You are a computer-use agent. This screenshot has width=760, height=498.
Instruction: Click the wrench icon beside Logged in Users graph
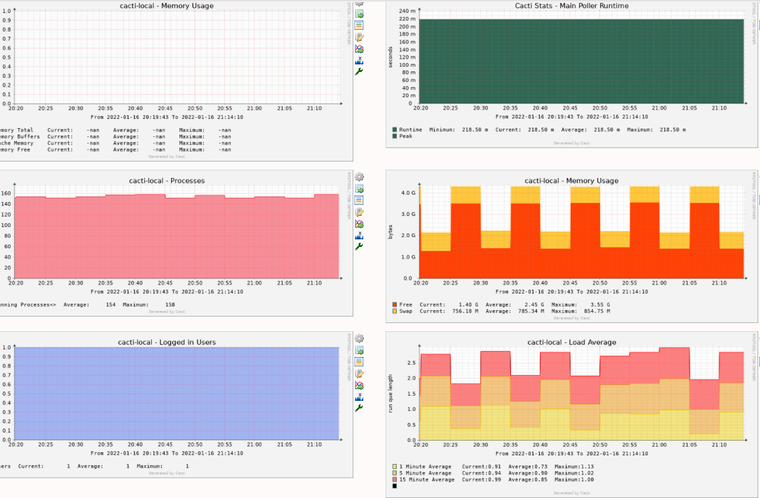click(359, 408)
